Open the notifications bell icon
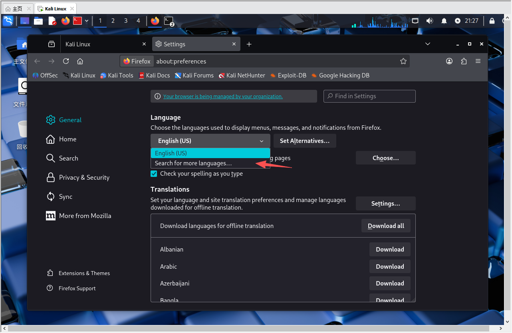Image resolution: width=512 pixels, height=333 pixels. coord(444,21)
